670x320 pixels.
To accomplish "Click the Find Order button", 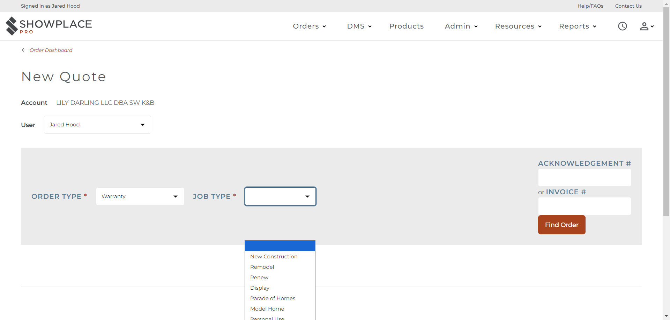I will [561, 225].
